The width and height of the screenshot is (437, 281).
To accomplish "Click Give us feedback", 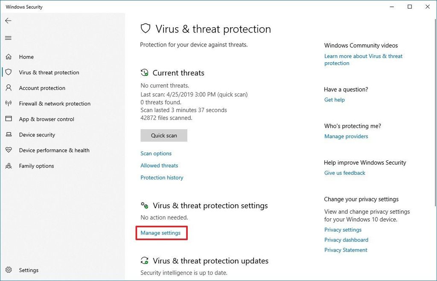I will pos(344,173).
